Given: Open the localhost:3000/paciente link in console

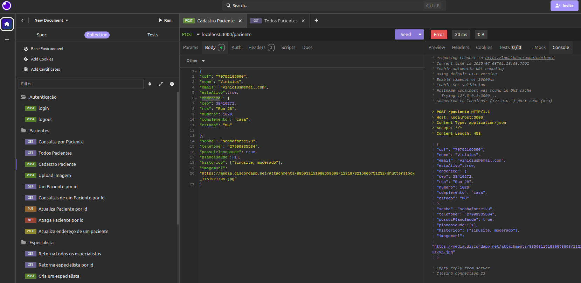Looking at the screenshot, I should (x=520, y=58).
